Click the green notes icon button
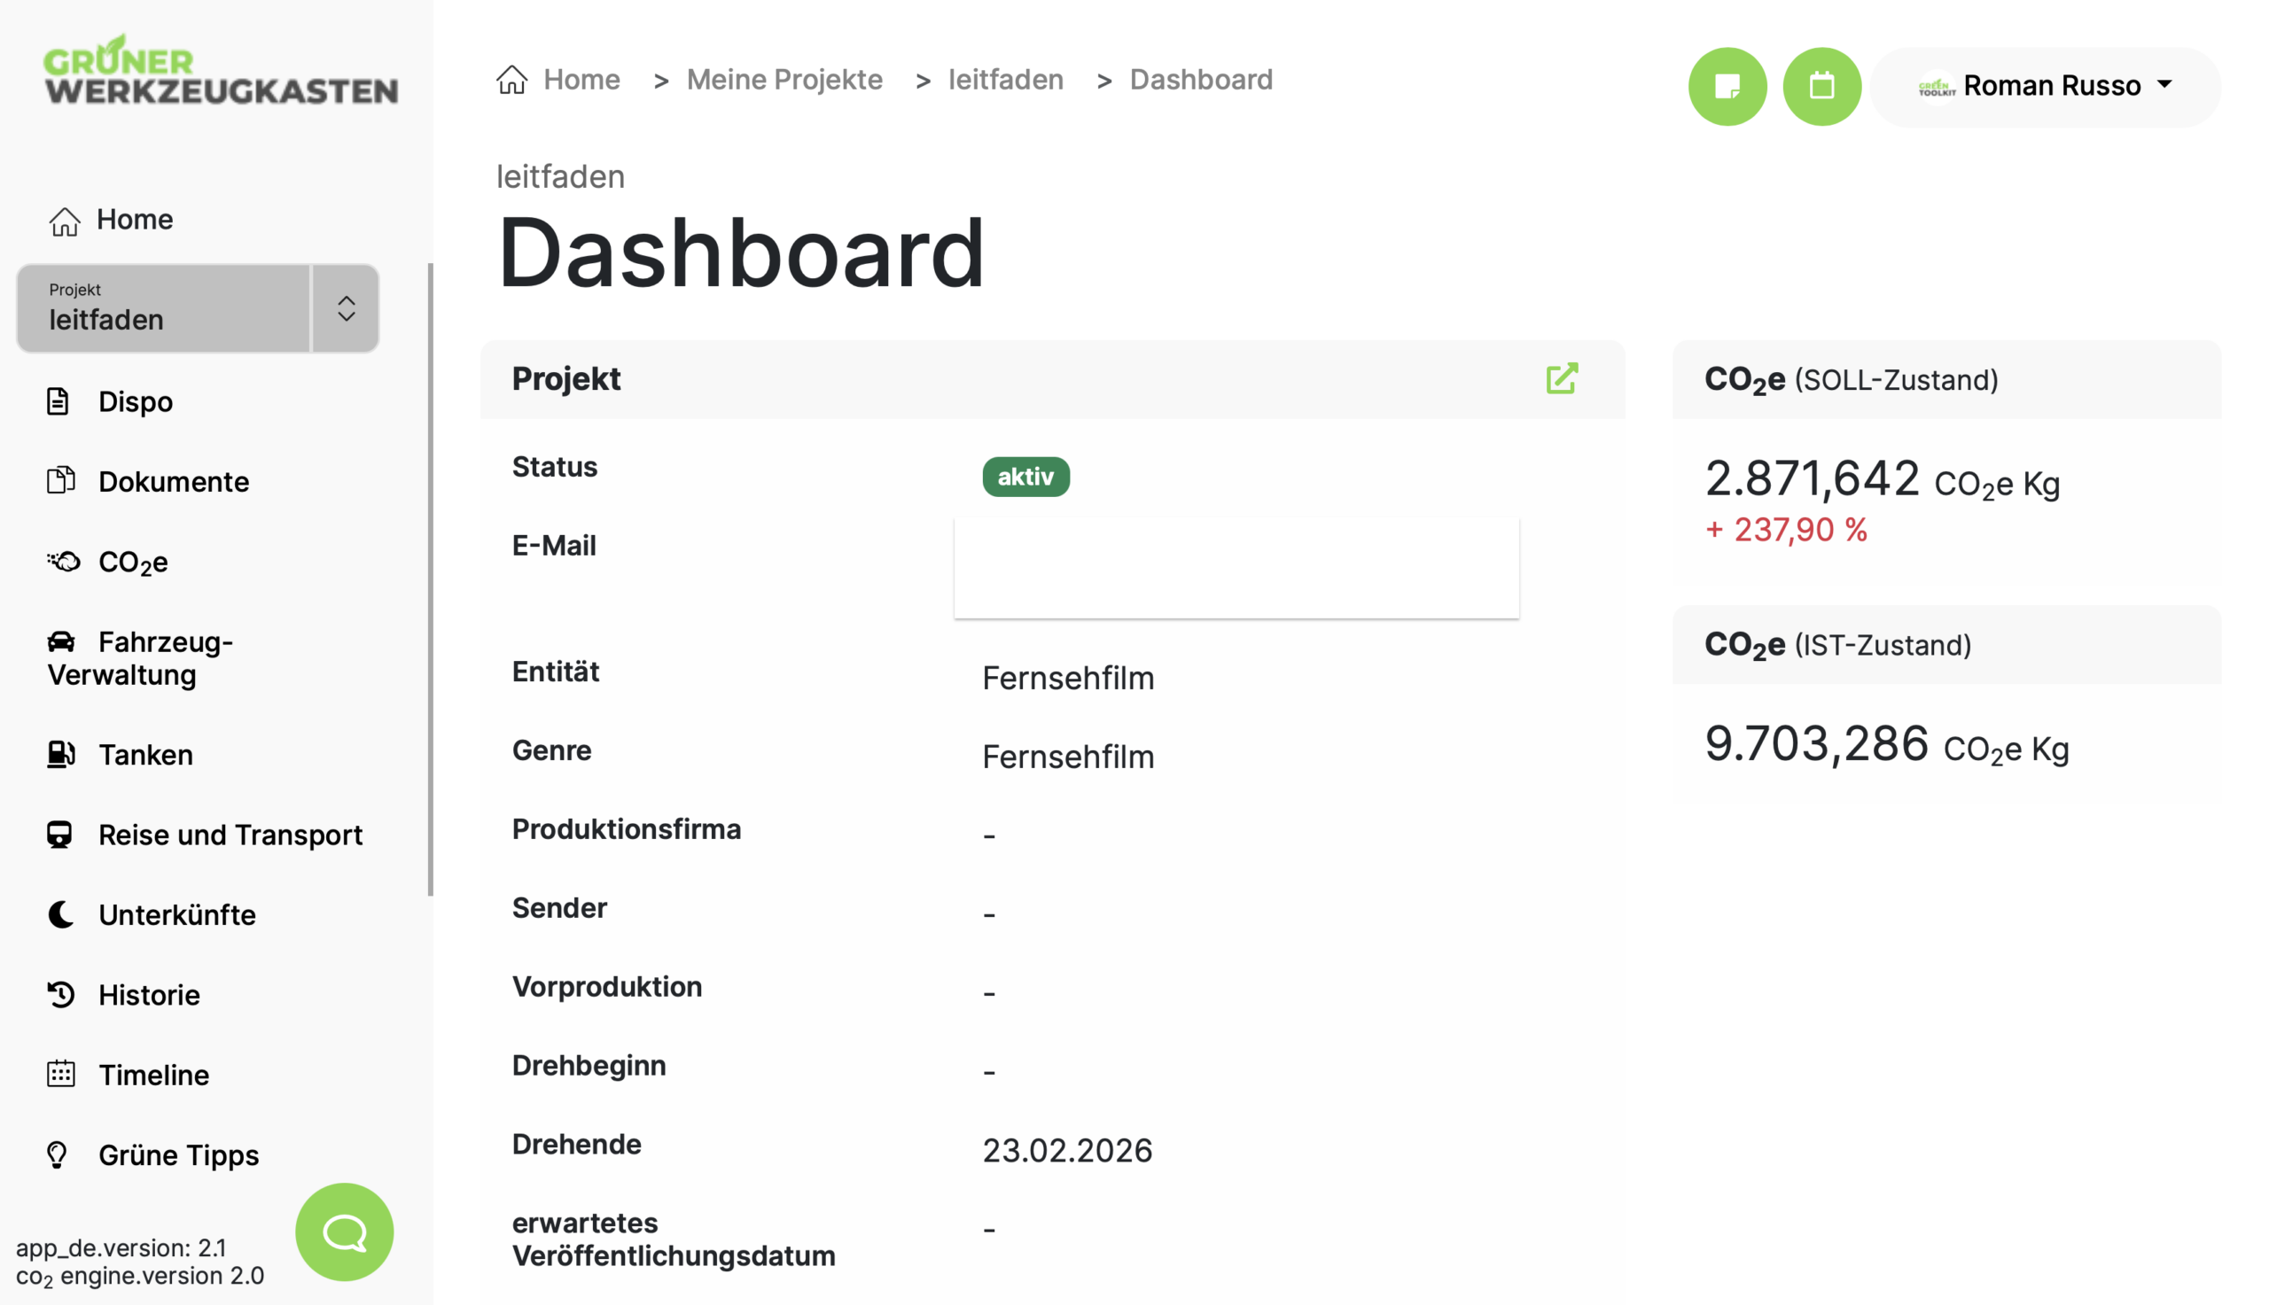 pos(1727,86)
